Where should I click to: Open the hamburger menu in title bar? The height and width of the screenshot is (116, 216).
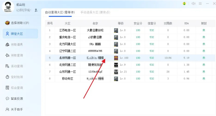[x=200, y=4]
